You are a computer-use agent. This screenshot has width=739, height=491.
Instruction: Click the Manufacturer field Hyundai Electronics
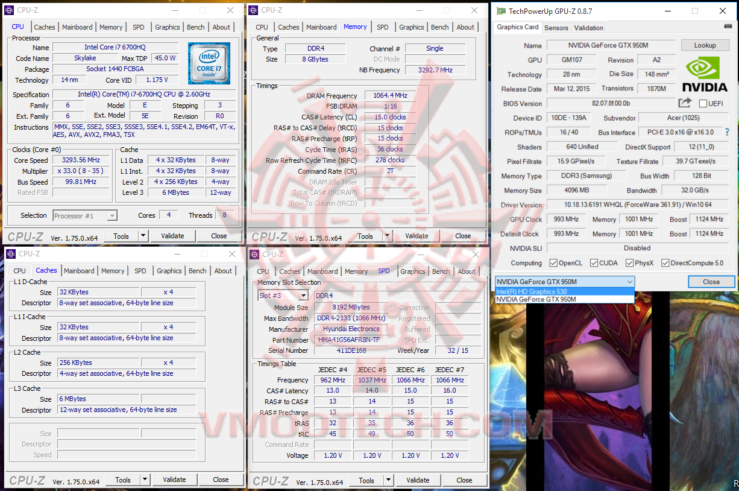pyautogui.click(x=351, y=329)
